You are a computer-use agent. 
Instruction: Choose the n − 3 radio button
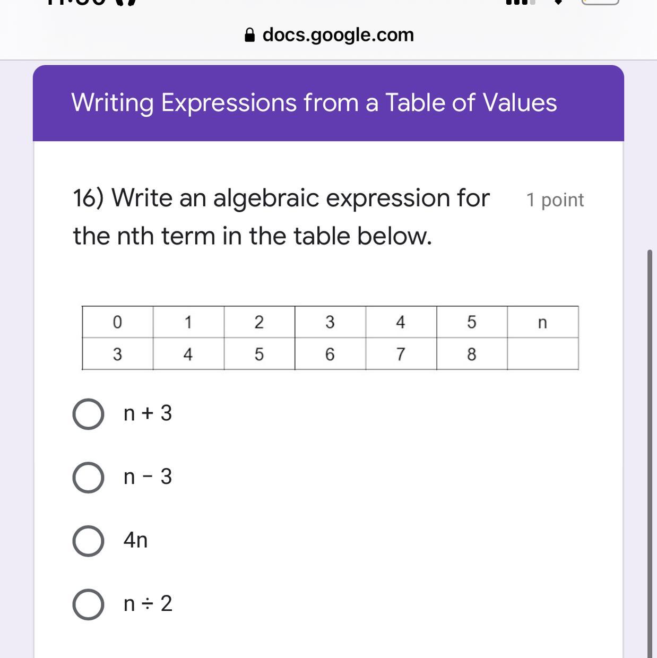click(88, 478)
